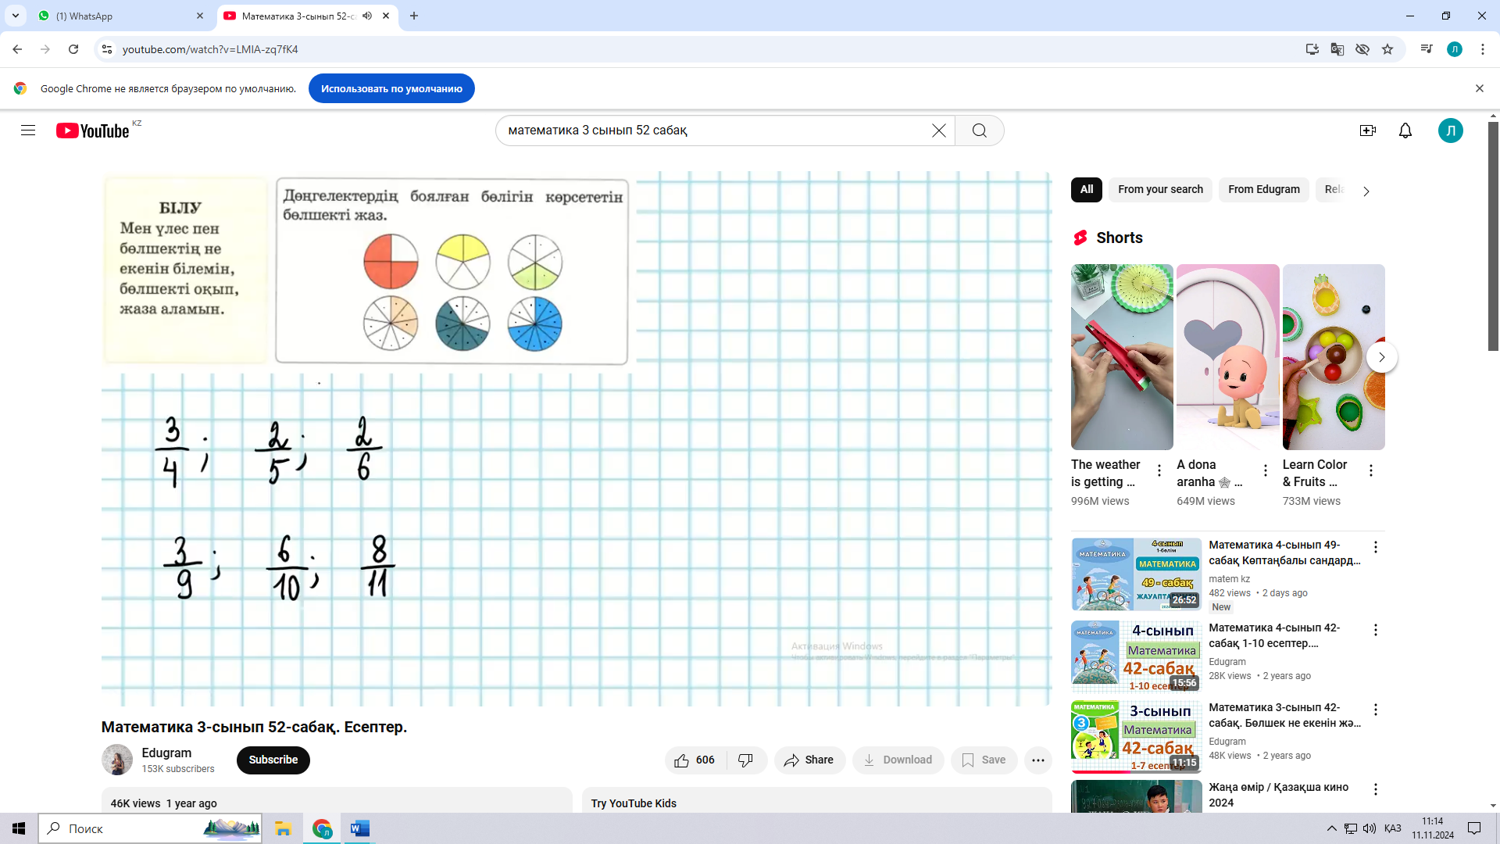The width and height of the screenshot is (1500, 844).
Task: Show next Shorts with arrow button
Action: [1381, 357]
